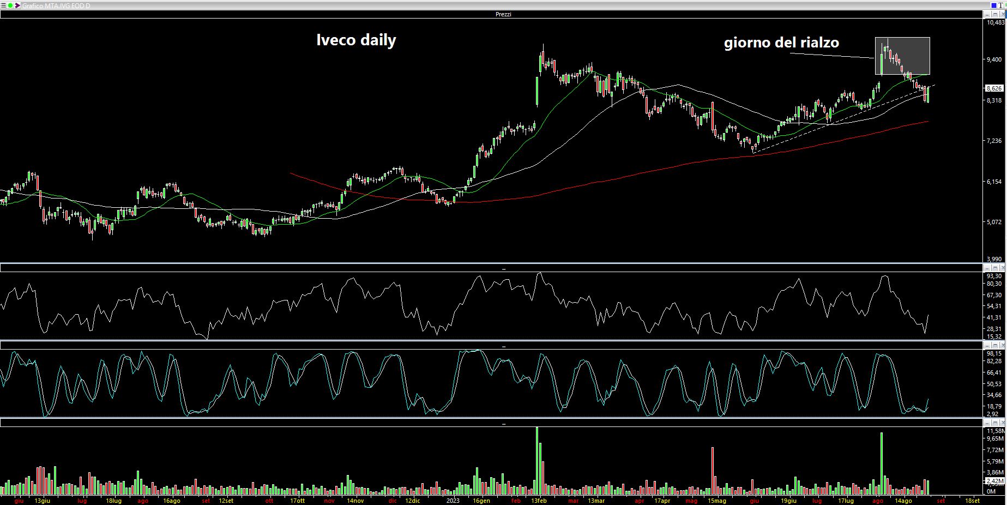
Task: Click the 17ott date on time axis
Action: (x=297, y=501)
